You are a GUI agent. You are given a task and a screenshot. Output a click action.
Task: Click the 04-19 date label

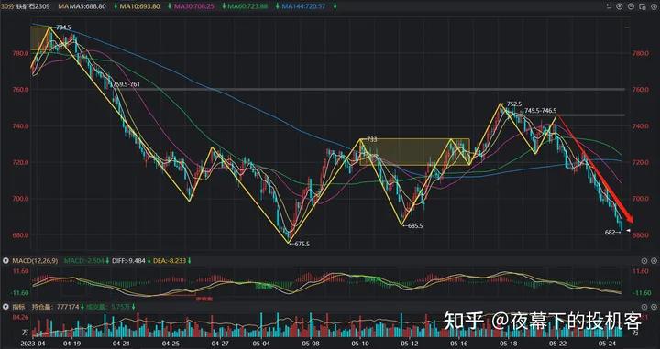point(71,344)
